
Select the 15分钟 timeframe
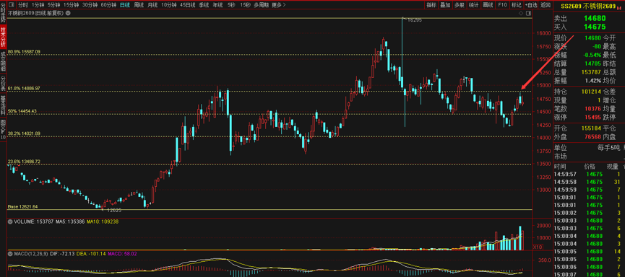coord(72,5)
